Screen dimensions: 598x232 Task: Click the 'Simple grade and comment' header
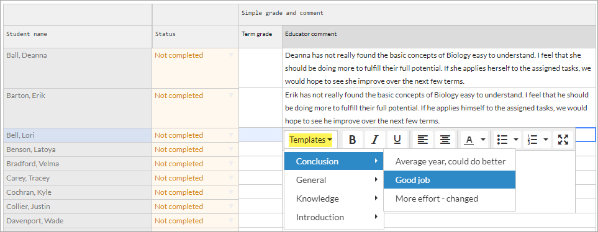417,14
